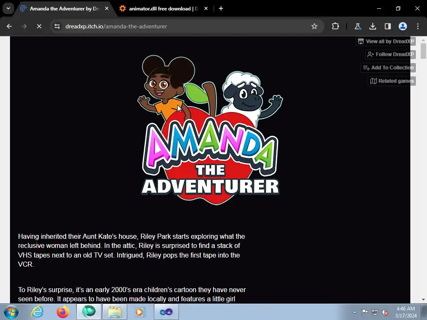This screenshot has height=320, width=427.
Task: Launch Internet Explorer from taskbar
Action: pos(37,312)
